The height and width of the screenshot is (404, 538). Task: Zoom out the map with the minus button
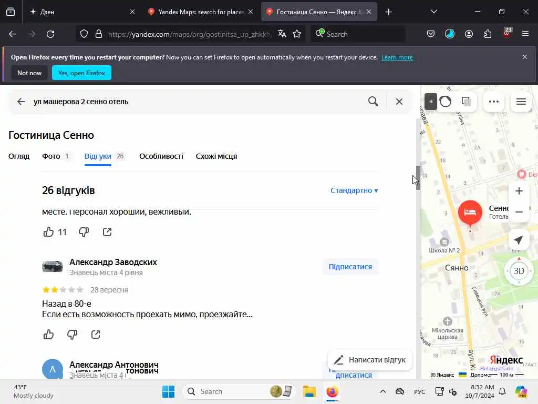pyautogui.click(x=519, y=212)
